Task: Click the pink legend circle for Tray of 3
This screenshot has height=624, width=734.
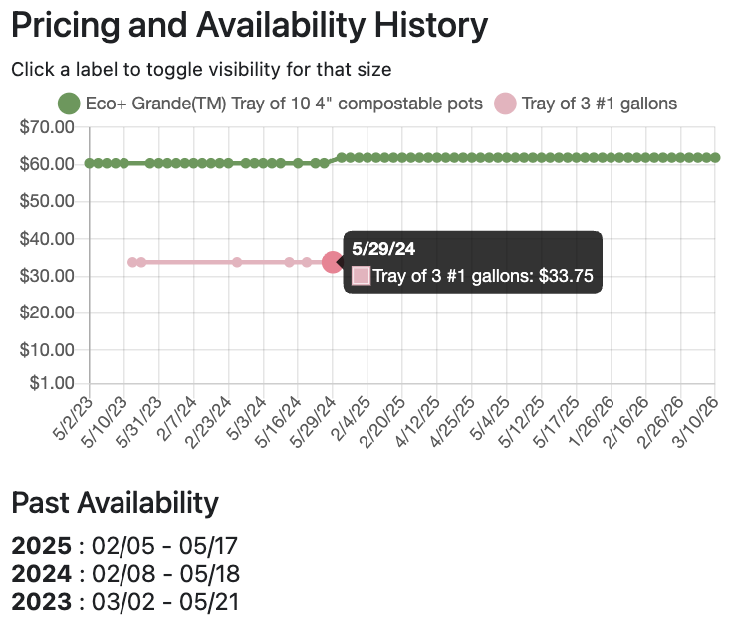Action: [x=506, y=104]
